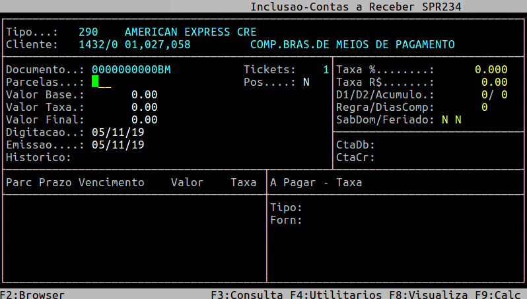
Task: Click the Parcelas input field cursor
Action: point(96,82)
